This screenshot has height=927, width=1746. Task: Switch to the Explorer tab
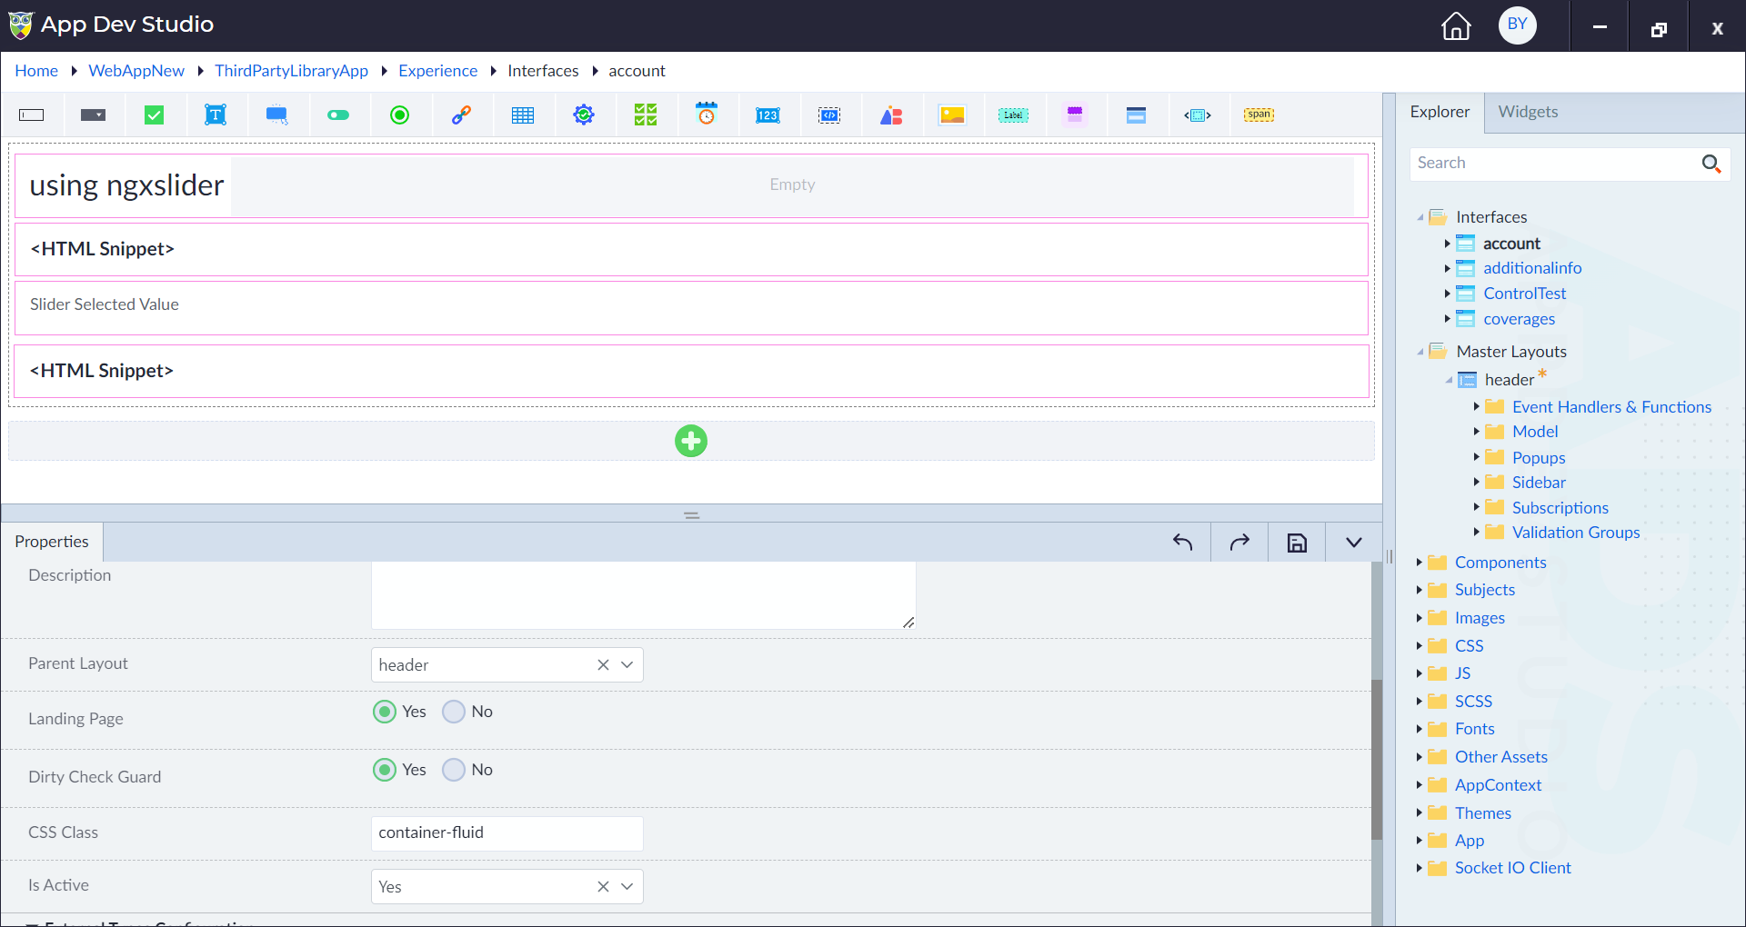[x=1440, y=112]
